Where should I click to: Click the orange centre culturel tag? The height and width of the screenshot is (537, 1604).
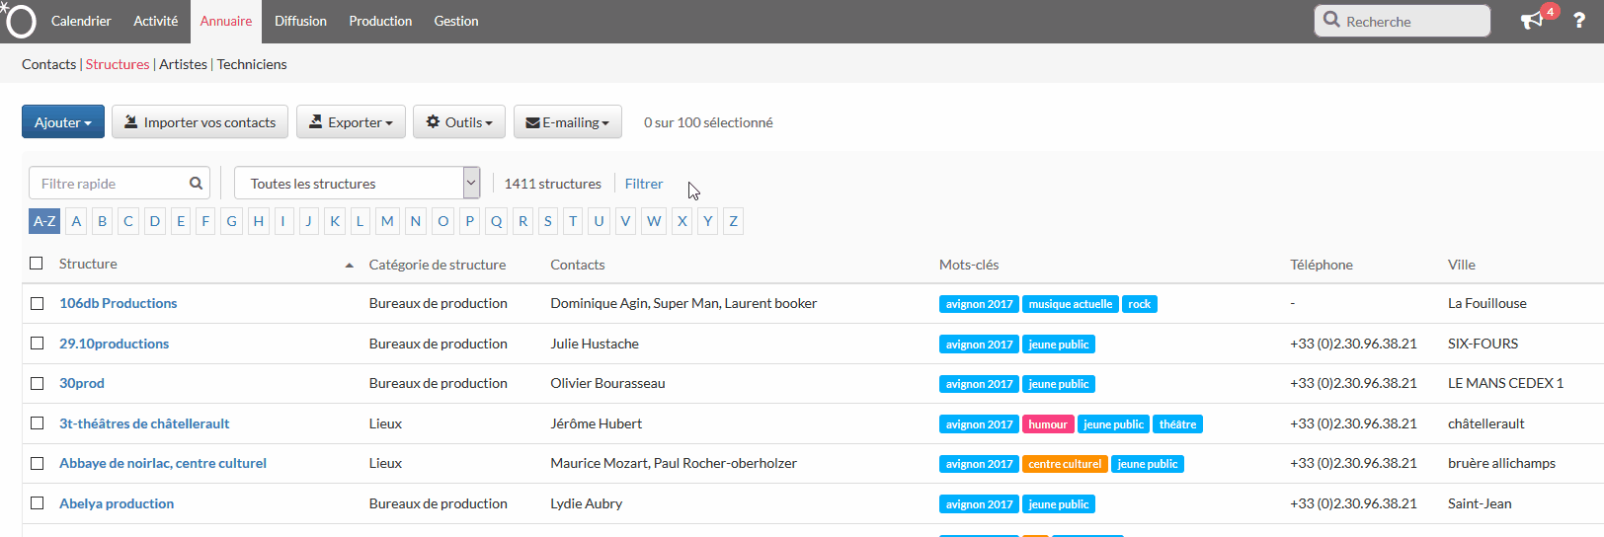1064,464
